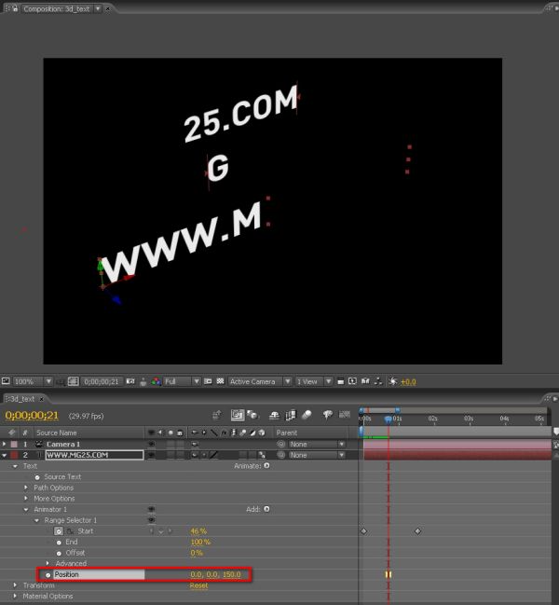Open the Animate menu arrow button
The height and width of the screenshot is (605, 559).
coord(266,466)
